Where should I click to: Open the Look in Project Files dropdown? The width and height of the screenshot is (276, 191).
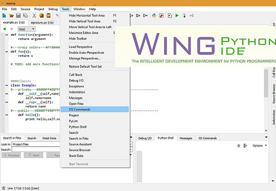36,144
